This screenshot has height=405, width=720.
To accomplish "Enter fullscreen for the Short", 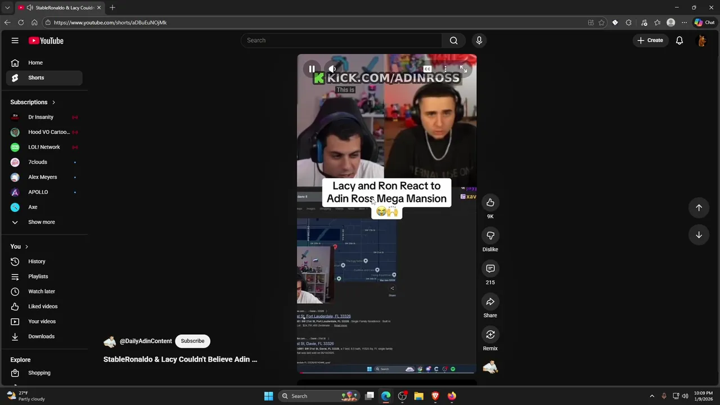I will tap(463, 69).
